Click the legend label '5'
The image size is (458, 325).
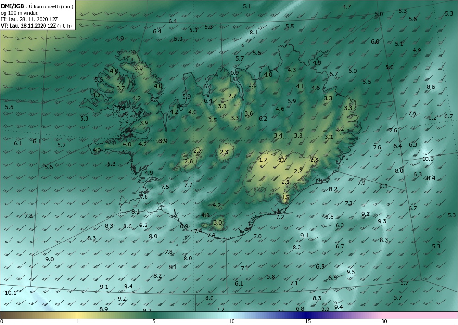[154, 321]
